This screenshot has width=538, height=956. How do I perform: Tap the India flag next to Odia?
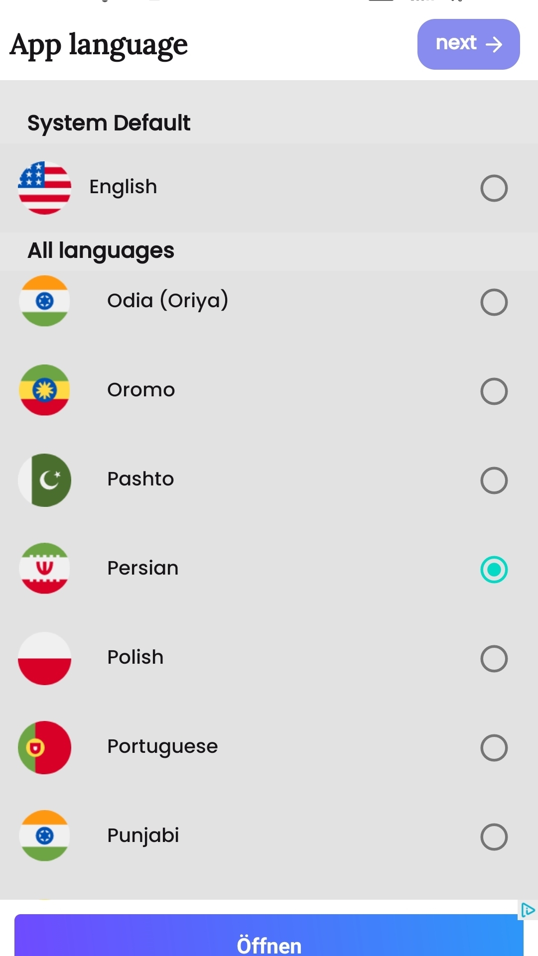(44, 301)
